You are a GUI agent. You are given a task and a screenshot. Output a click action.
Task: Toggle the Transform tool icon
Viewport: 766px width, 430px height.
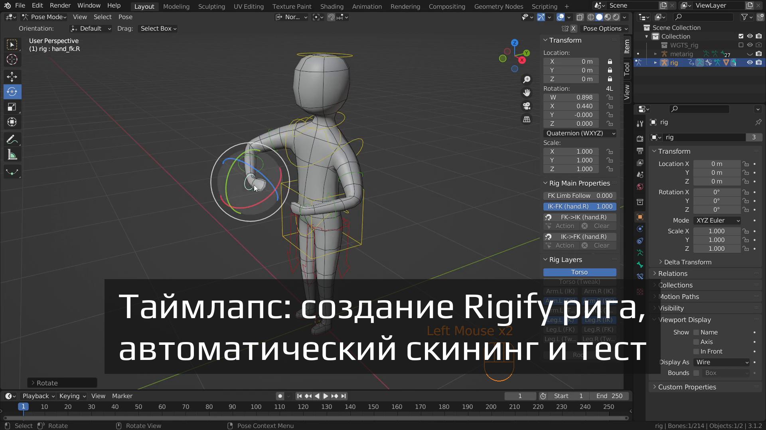(12, 122)
